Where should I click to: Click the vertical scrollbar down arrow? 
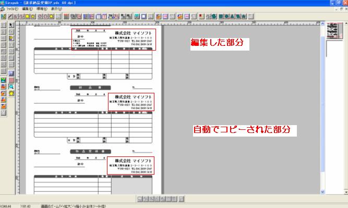coord(322,192)
